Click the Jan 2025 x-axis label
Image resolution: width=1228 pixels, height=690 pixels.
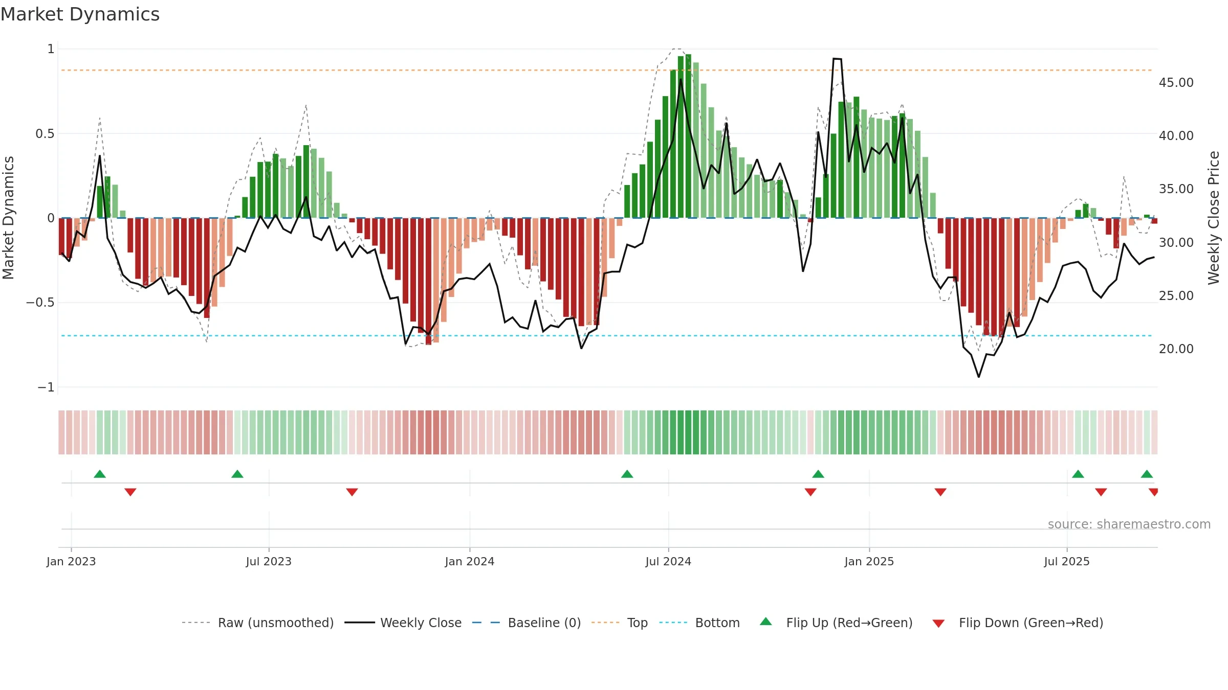[x=869, y=561]
